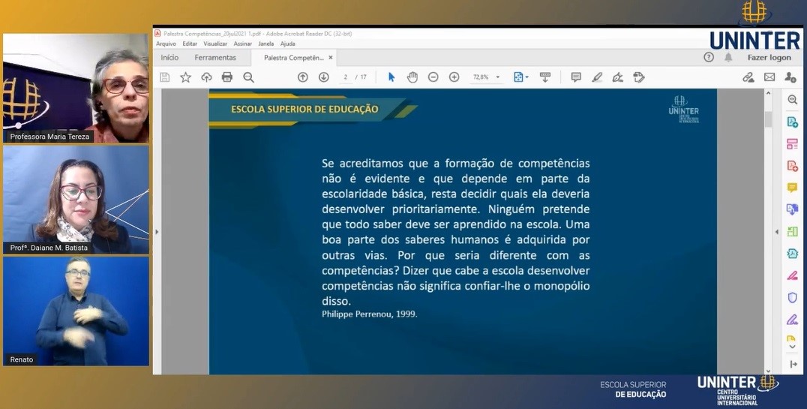Add a sticky note comment

click(x=576, y=77)
